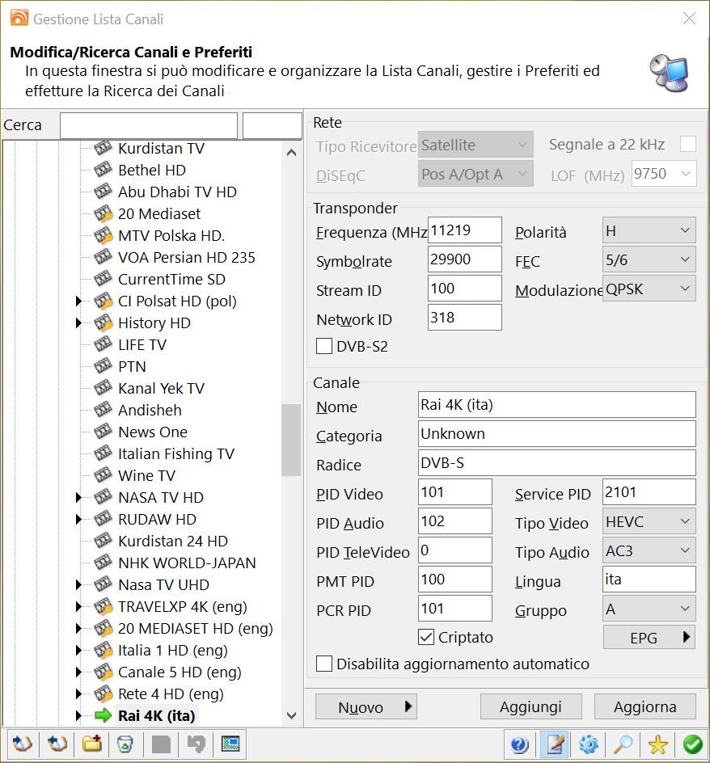The image size is (710, 763).
Task: Select VOA Persian HD 235 channel
Action: pyautogui.click(x=187, y=257)
